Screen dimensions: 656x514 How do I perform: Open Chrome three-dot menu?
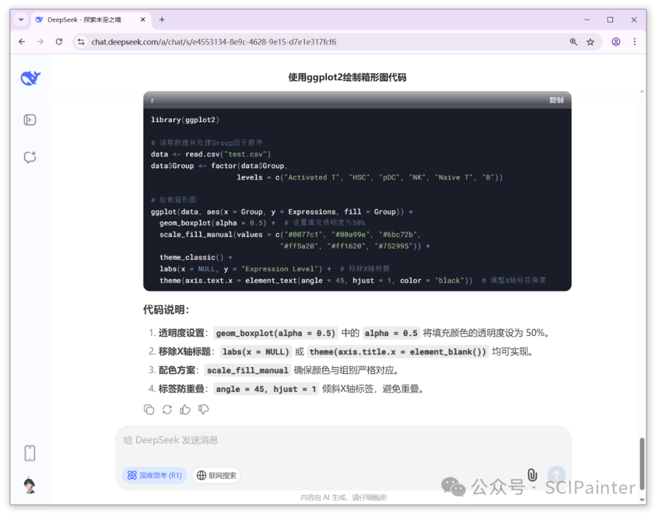pos(635,42)
